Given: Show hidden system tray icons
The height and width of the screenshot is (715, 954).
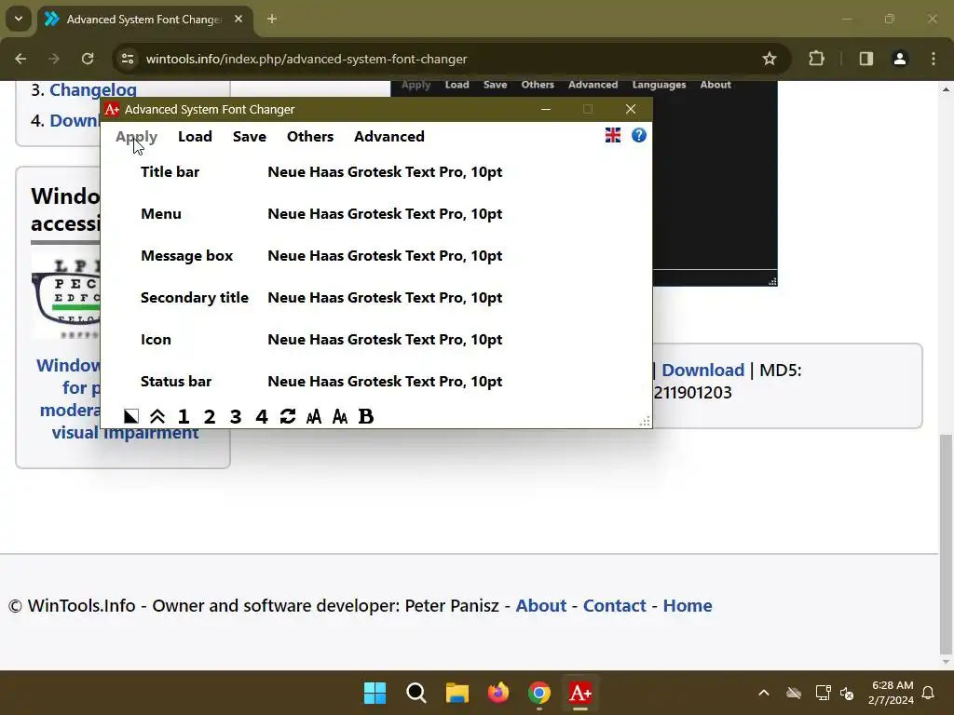Looking at the screenshot, I should pos(764,693).
